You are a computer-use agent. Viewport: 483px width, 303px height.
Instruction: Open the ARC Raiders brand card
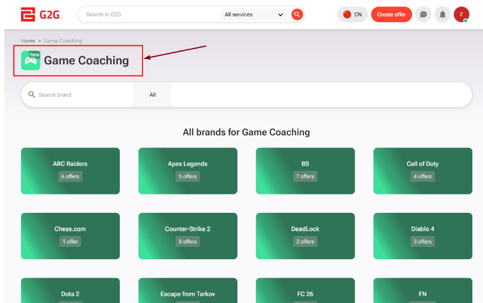pos(70,171)
